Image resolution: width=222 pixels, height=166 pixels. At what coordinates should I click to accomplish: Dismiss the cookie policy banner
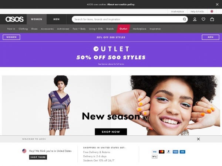click(217, 4)
